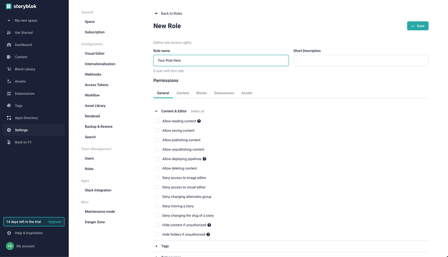Enable Allow saving content checkbox
This screenshot has height=257, width=448.
pyautogui.click(x=157, y=130)
